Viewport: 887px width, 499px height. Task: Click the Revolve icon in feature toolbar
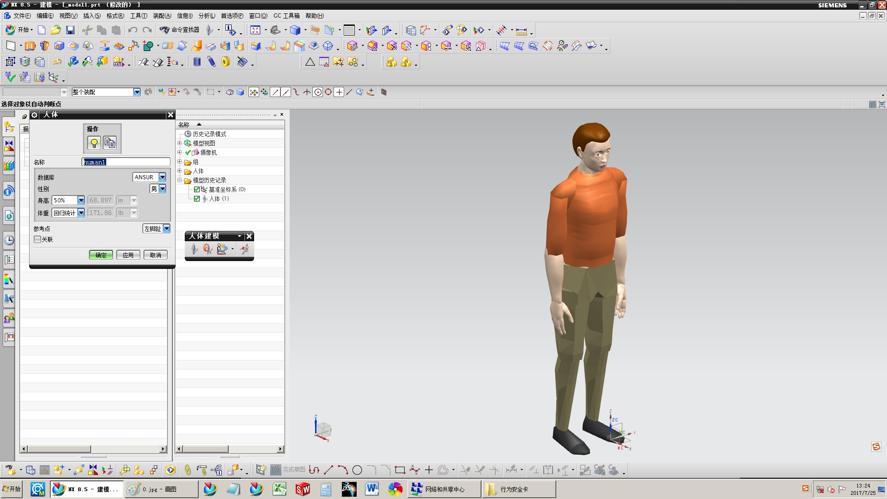44,46
